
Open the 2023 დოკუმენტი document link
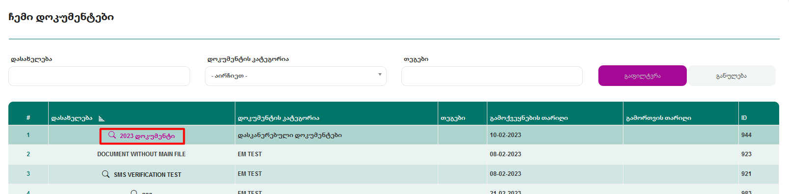[147, 136]
